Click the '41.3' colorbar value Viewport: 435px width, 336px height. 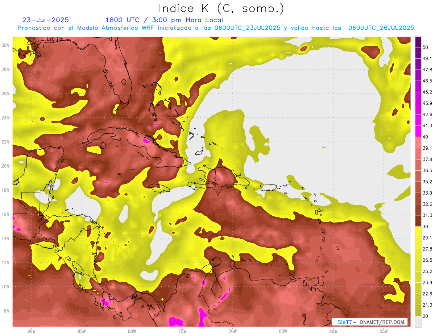click(427, 126)
